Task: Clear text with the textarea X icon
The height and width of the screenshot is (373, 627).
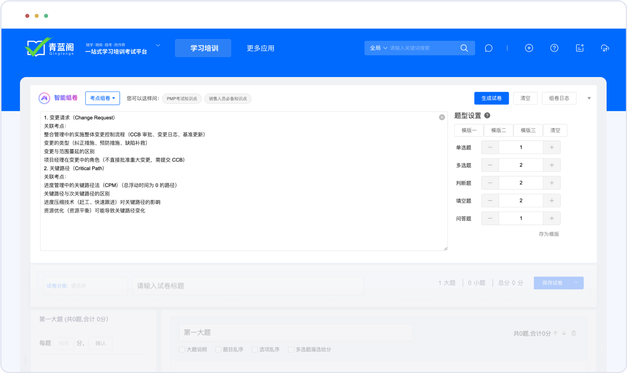Action: (442, 117)
